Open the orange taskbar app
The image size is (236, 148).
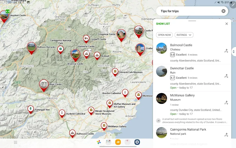118,142
